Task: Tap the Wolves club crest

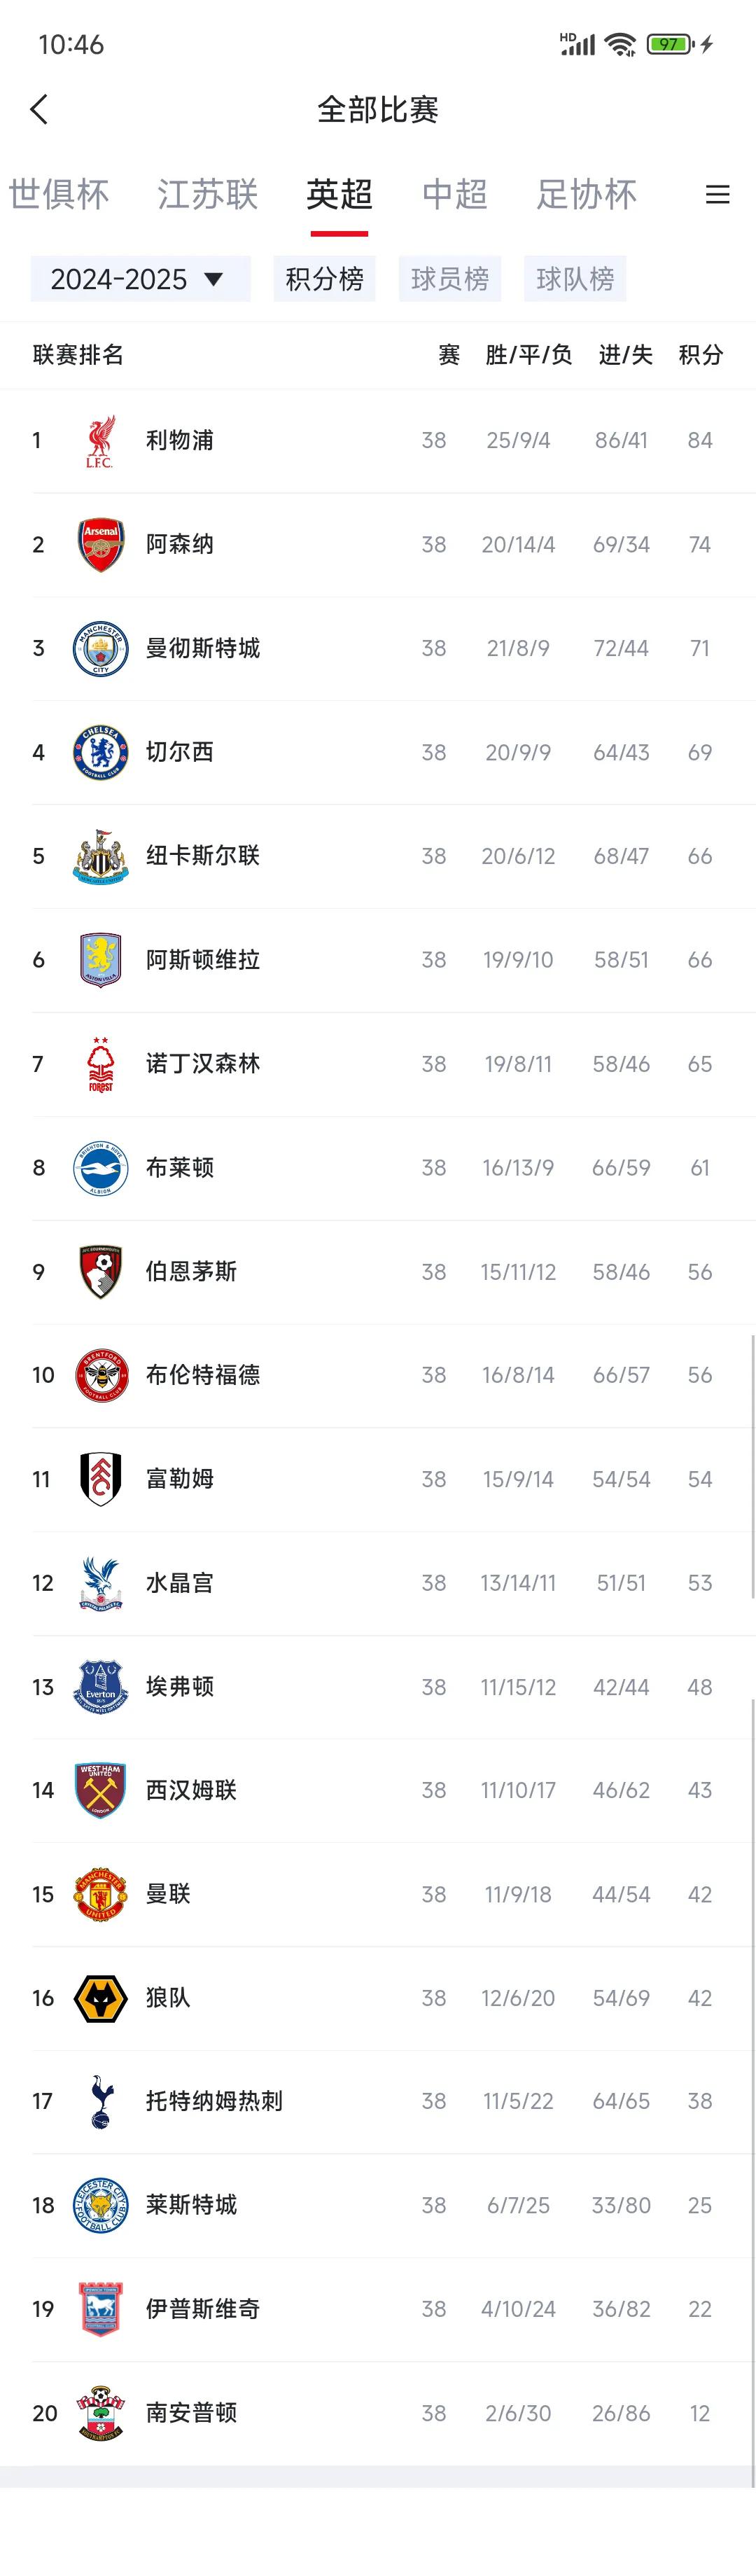Action: coord(100,1998)
